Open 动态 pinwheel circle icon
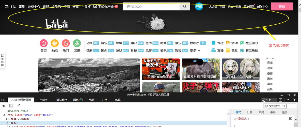The image size is (301, 127). pyautogui.click(x=55, y=43)
